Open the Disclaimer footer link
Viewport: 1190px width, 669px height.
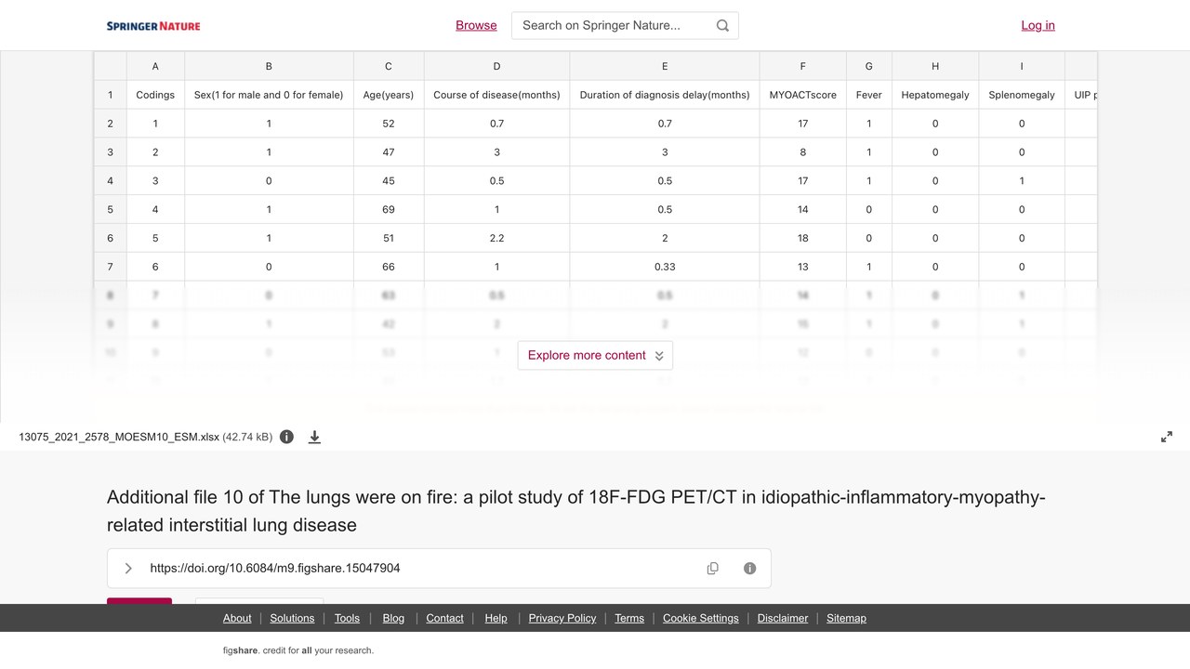783,618
